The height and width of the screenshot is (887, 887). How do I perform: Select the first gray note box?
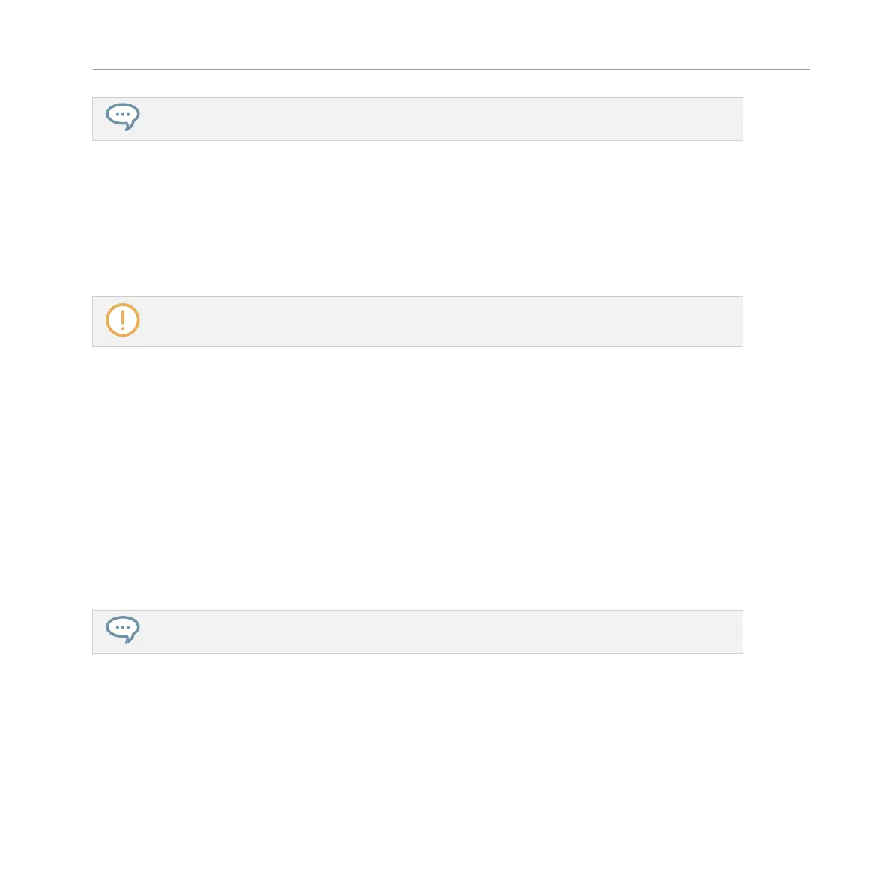pyautogui.click(x=418, y=119)
